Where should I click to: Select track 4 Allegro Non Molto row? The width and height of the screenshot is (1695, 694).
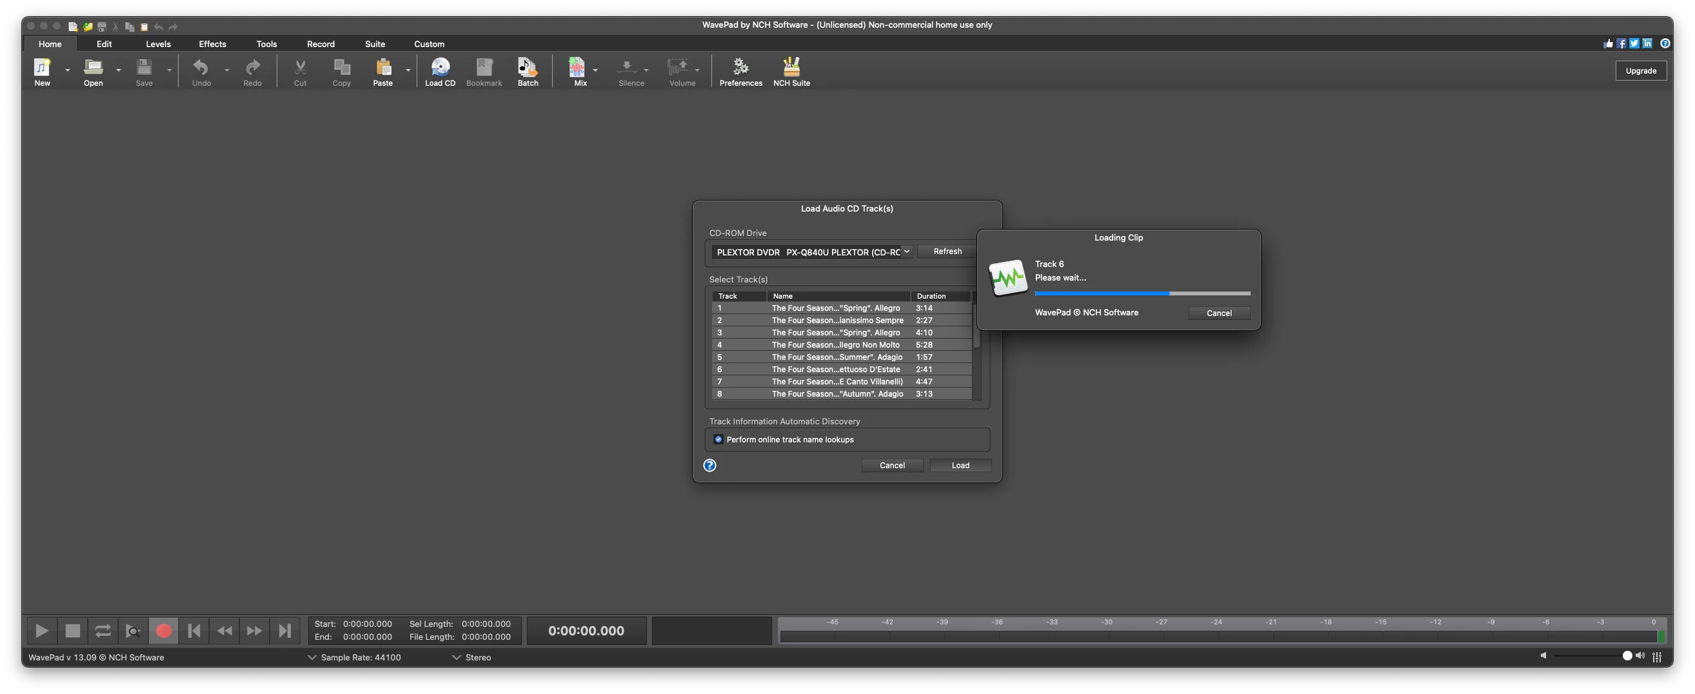coord(842,344)
